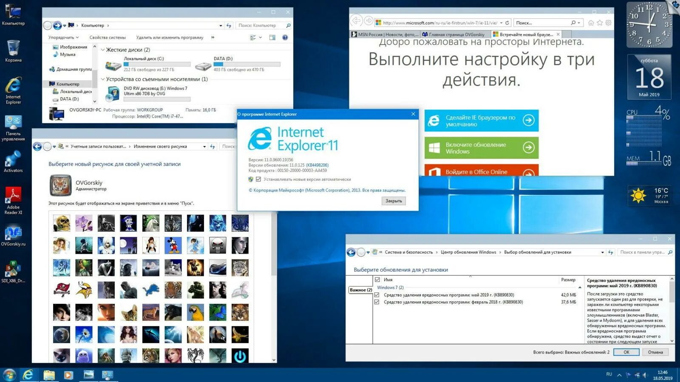Toggle preview pane icon in Компьютер window

pyautogui.click(x=272, y=37)
